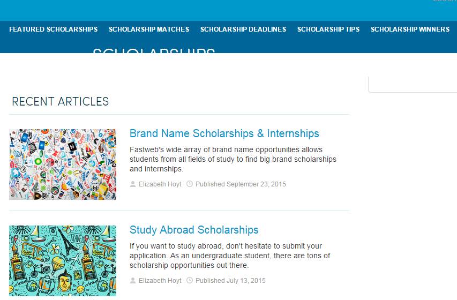
Task: Open Brand Name Scholarships & Internships article
Action: (x=224, y=133)
